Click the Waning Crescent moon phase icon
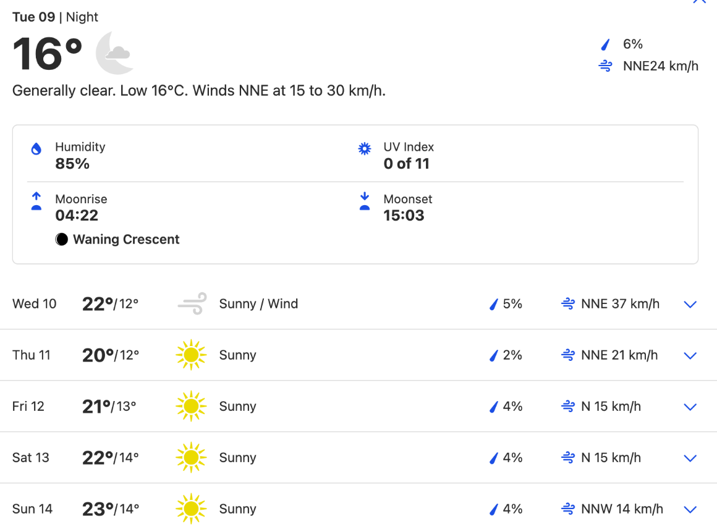717x532 pixels. click(62, 240)
